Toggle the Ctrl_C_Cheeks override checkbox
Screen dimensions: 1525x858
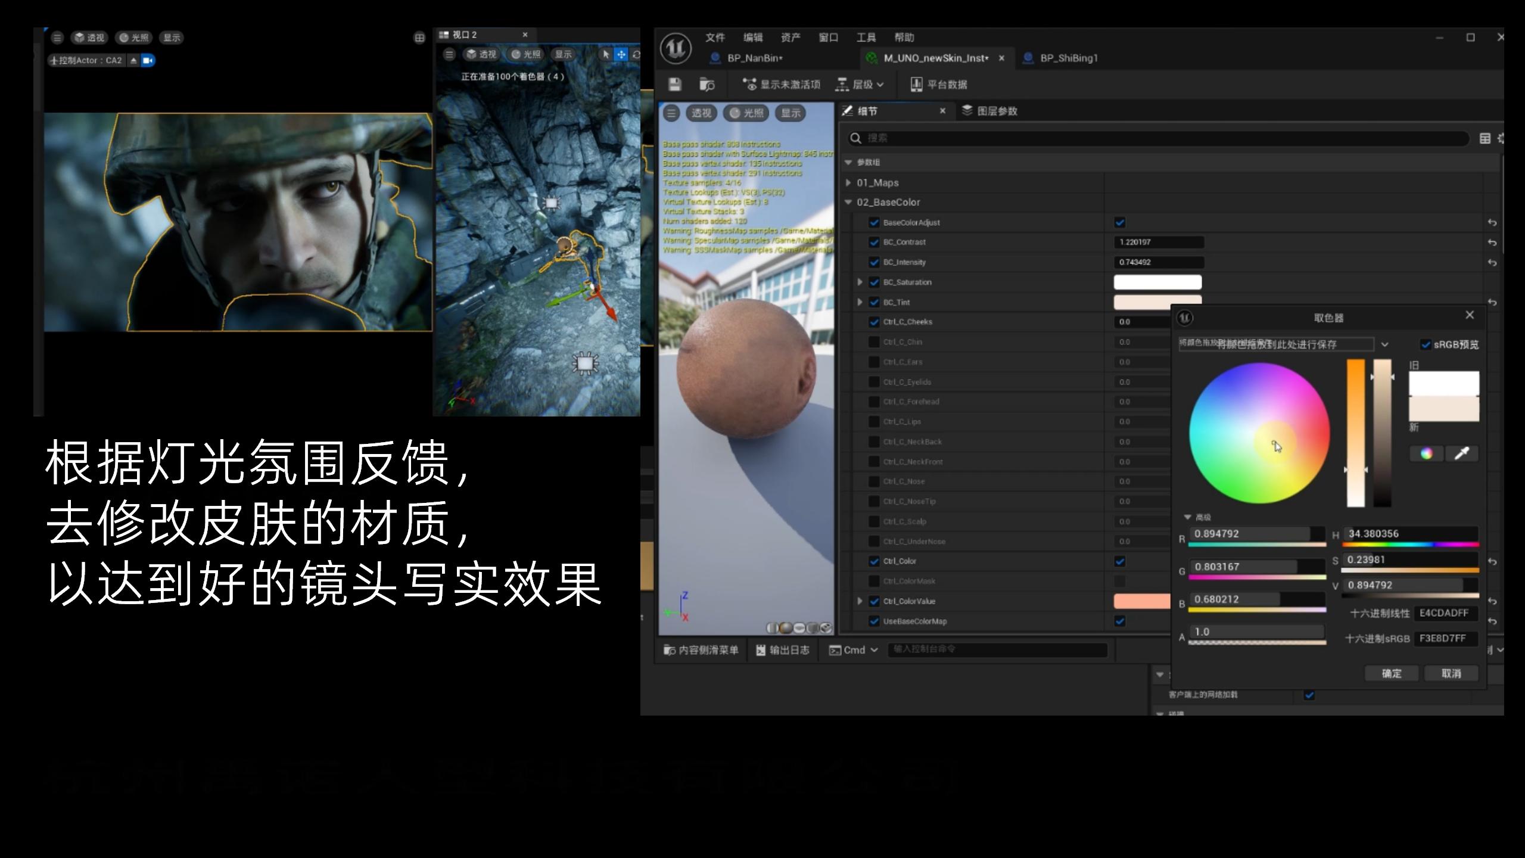click(x=874, y=322)
